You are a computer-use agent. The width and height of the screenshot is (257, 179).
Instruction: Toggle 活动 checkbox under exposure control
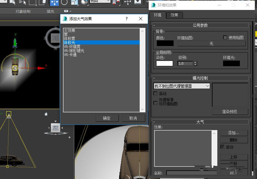click(x=155, y=93)
